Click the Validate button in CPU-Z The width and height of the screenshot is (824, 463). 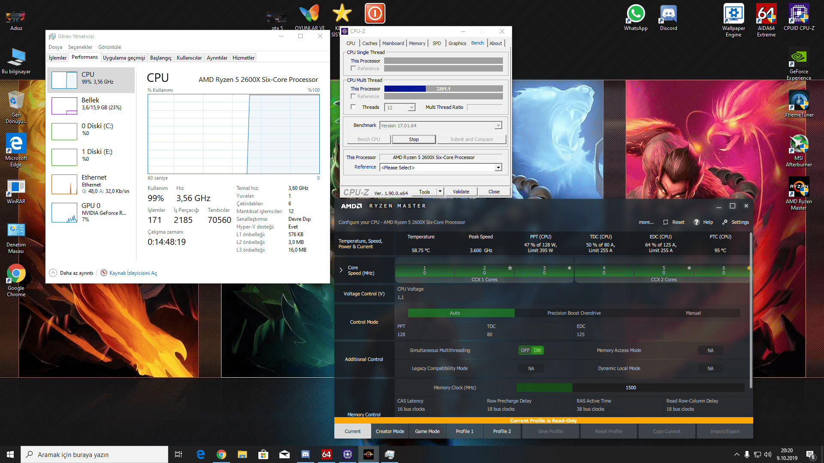click(x=460, y=192)
